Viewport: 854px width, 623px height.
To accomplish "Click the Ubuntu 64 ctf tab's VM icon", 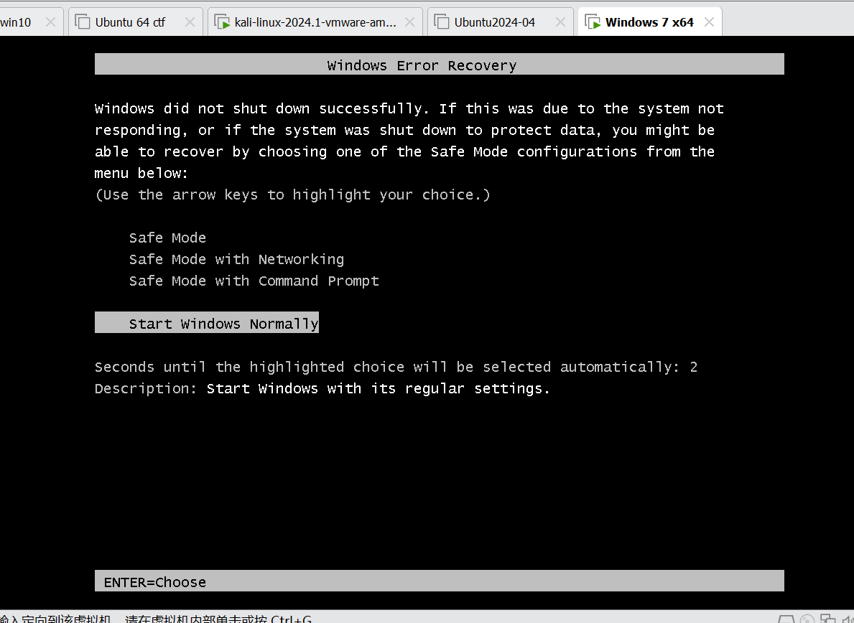I will [83, 22].
